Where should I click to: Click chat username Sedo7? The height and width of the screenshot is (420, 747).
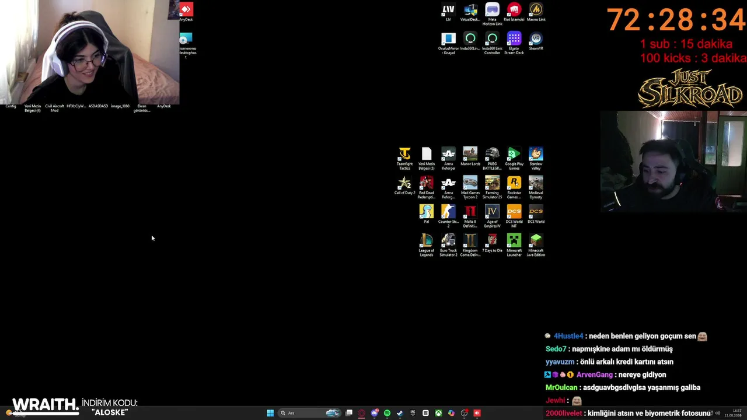click(x=556, y=349)
